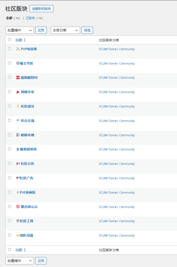Click the light bulb icon beside 社区建议
The width and height of the screenshot is (177, 267).
pyautogui.click(x=18, y=106)
